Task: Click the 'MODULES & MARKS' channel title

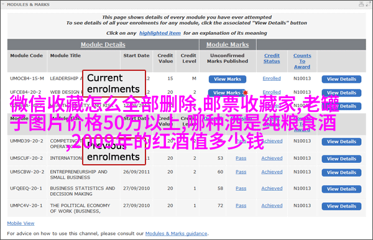Action: pos(29,4)
